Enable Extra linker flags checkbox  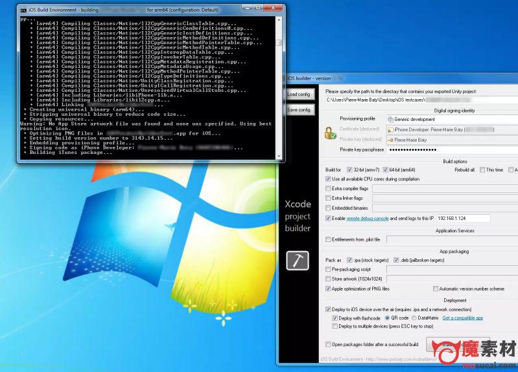tap(328, 198)
